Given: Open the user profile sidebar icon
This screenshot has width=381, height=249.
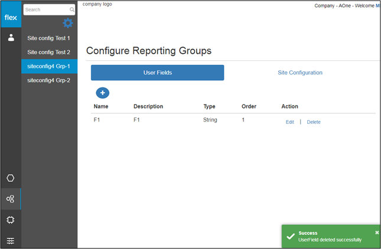Looking at the screenshot, I should [11, 38].
